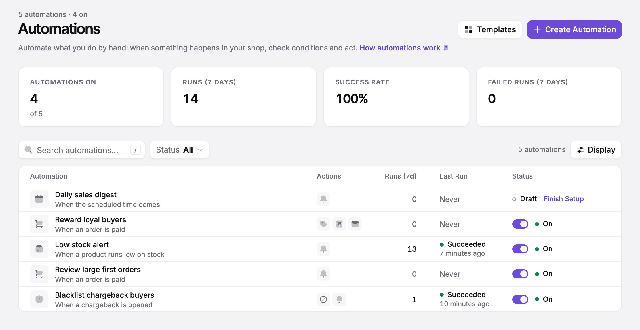This screenshot has height=330, width=640.
Task: Click the bell action icon in Blacklist chargeback buyers row
Action: coord(339,299)
